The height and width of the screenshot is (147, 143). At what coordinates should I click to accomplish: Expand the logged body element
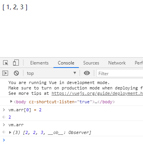tap(11, 102)
